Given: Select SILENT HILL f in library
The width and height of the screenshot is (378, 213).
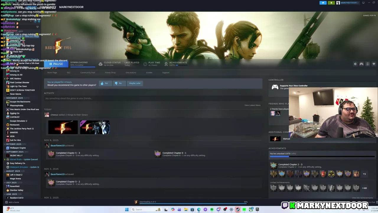Looking at the screenshot, I should (x=16, y=156).
